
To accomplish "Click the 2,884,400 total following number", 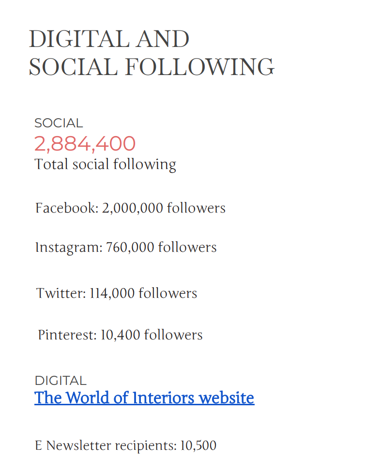I will click(x=85, y=144).
